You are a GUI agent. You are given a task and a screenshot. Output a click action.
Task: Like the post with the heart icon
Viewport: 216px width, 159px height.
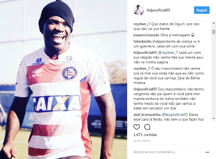tap(137, 127)
